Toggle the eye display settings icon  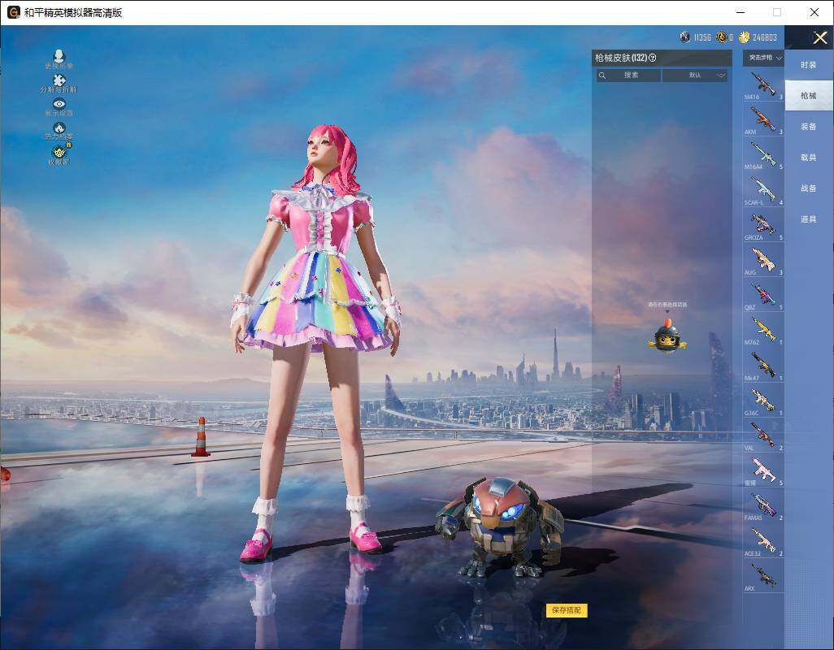(59, 104)
